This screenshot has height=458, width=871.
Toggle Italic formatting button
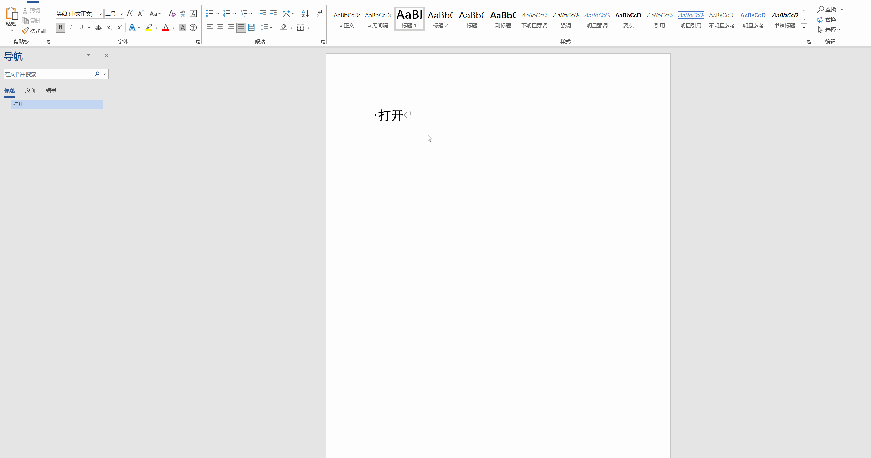coord(71,27)
